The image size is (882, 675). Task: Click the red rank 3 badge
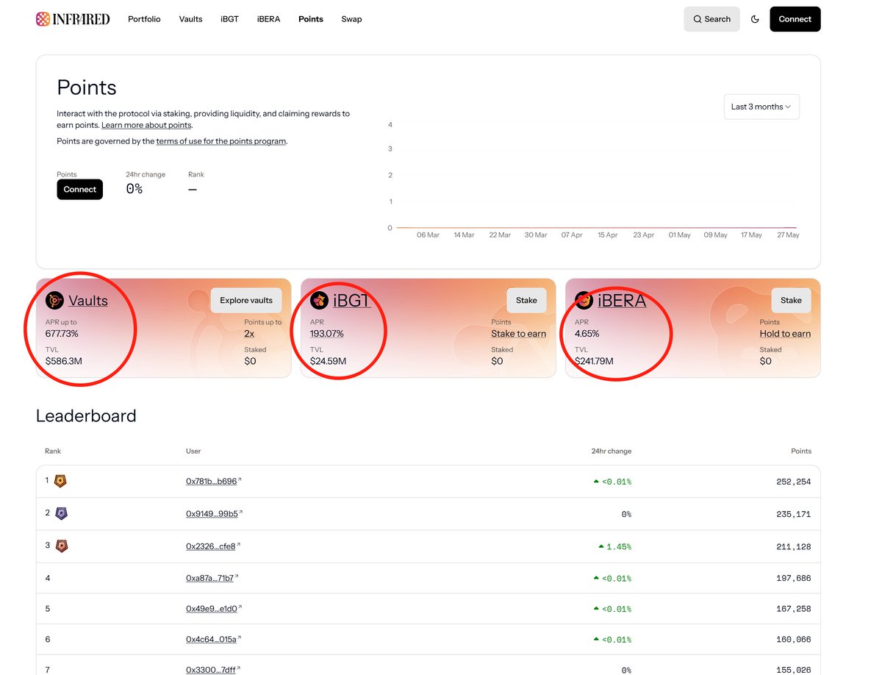[x=61, y=546]
